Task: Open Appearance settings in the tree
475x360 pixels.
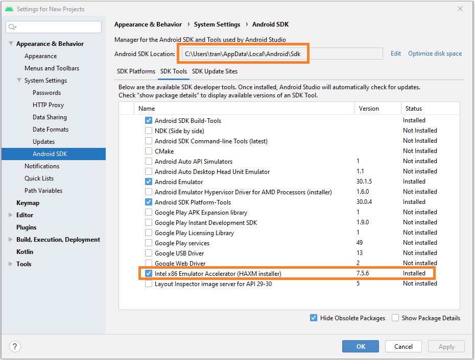Action: 40,56
